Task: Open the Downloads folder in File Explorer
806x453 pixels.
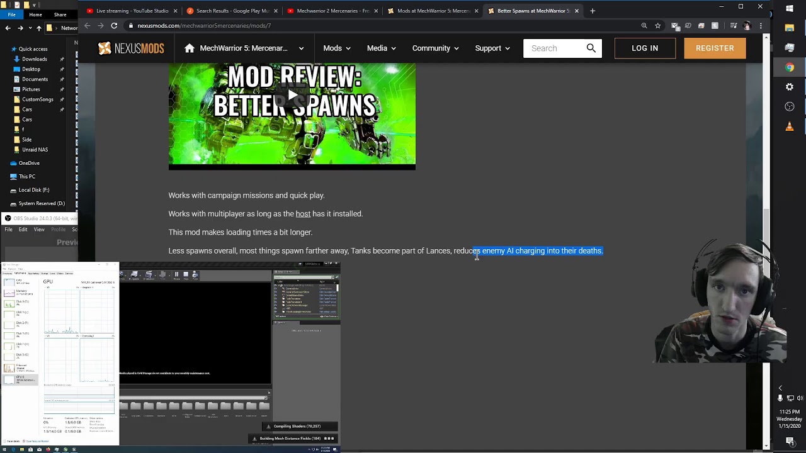Action: point(35,59)
